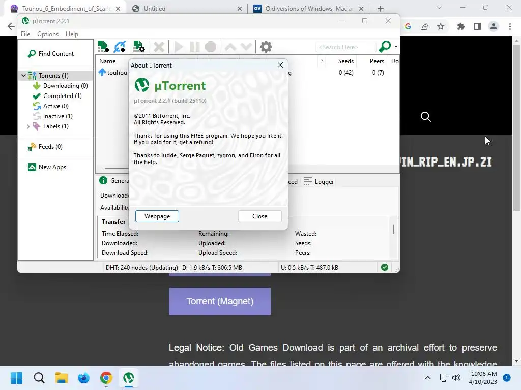Viewport: 521px width, 390px height.
Task: Select Downloading (0) filter
Action: (x=60, y=86)
